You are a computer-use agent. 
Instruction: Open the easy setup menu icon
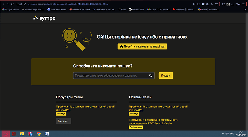tap(243, 4)
